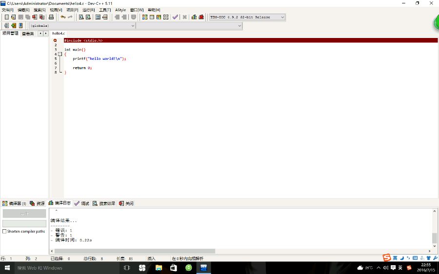Select the hello4.c editor tab
Screen dimensions: 439x274
(x=59, y=33)
